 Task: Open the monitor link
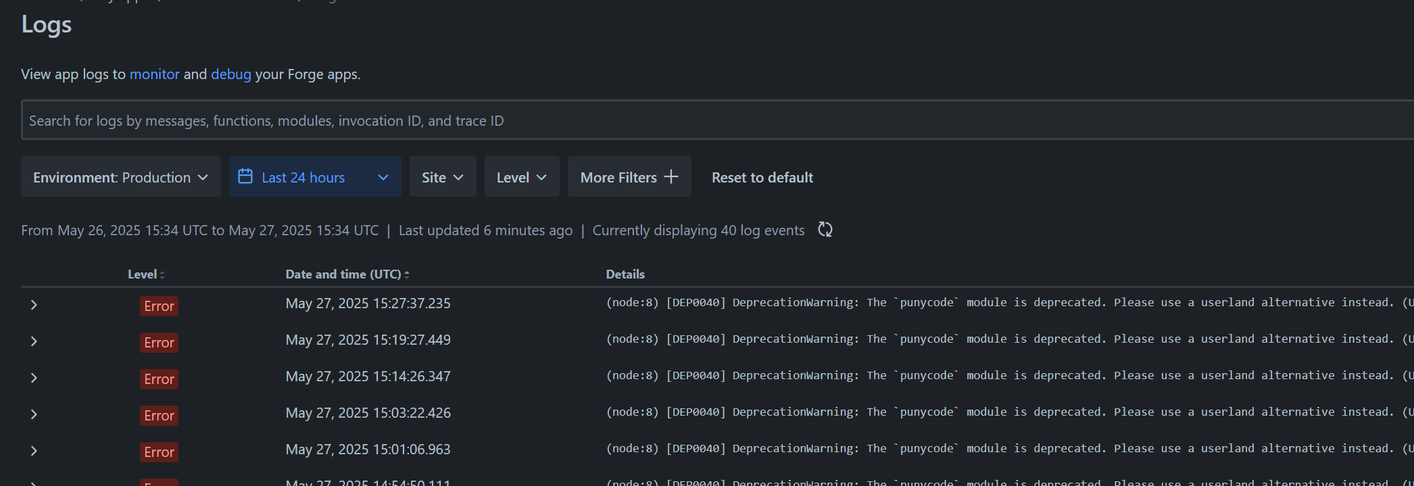(155, 74)
